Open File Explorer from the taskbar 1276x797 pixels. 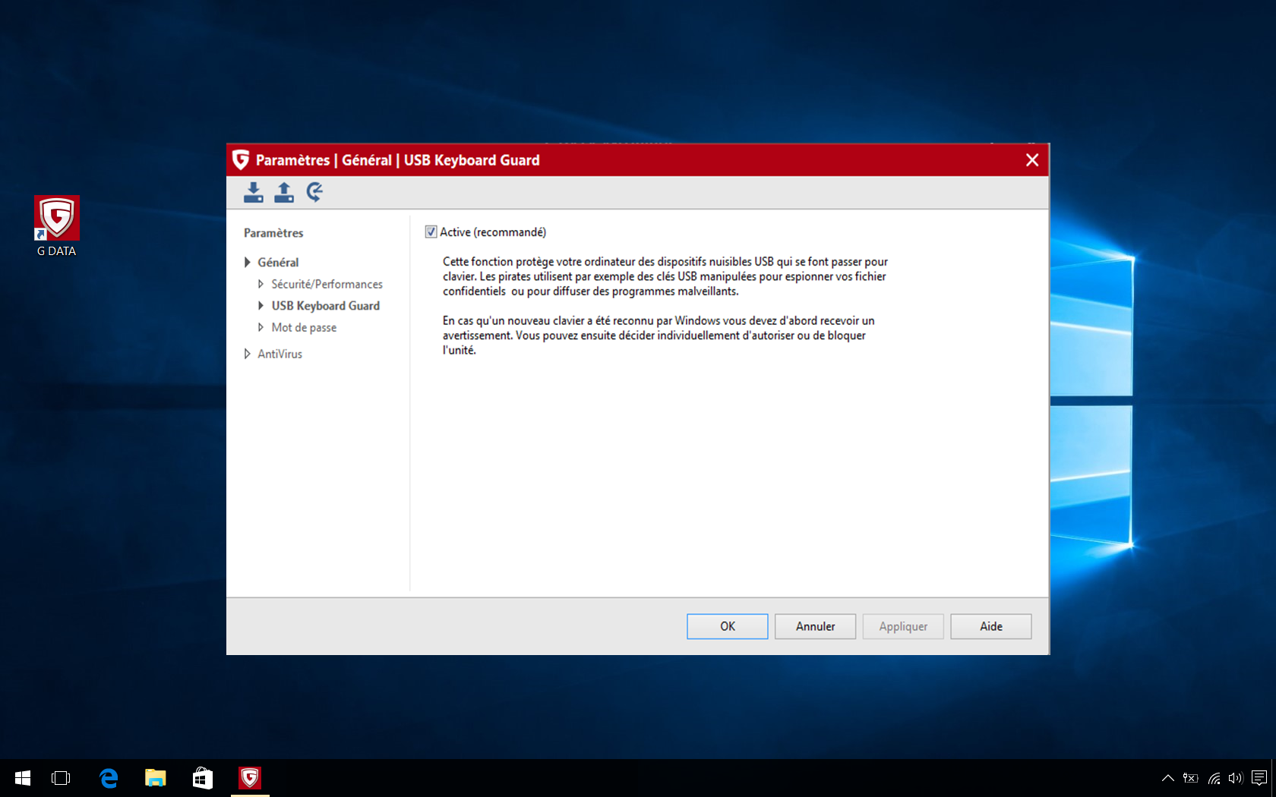coord(156,778)
